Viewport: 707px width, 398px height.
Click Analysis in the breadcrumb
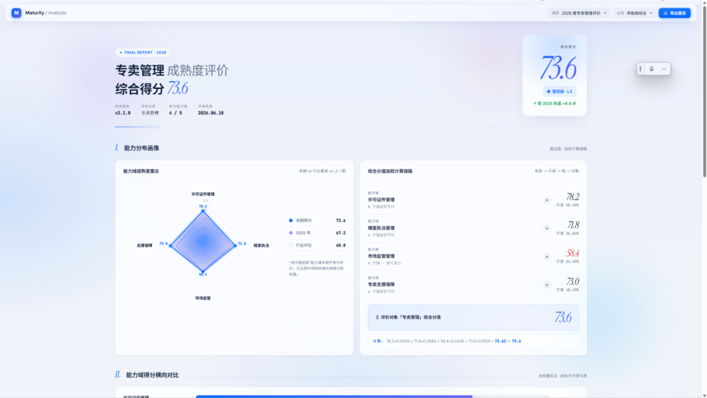point(57,12)
